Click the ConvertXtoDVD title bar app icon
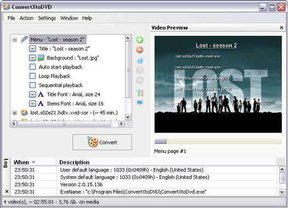Screen dimensions: 288x208 click(7, 7)
